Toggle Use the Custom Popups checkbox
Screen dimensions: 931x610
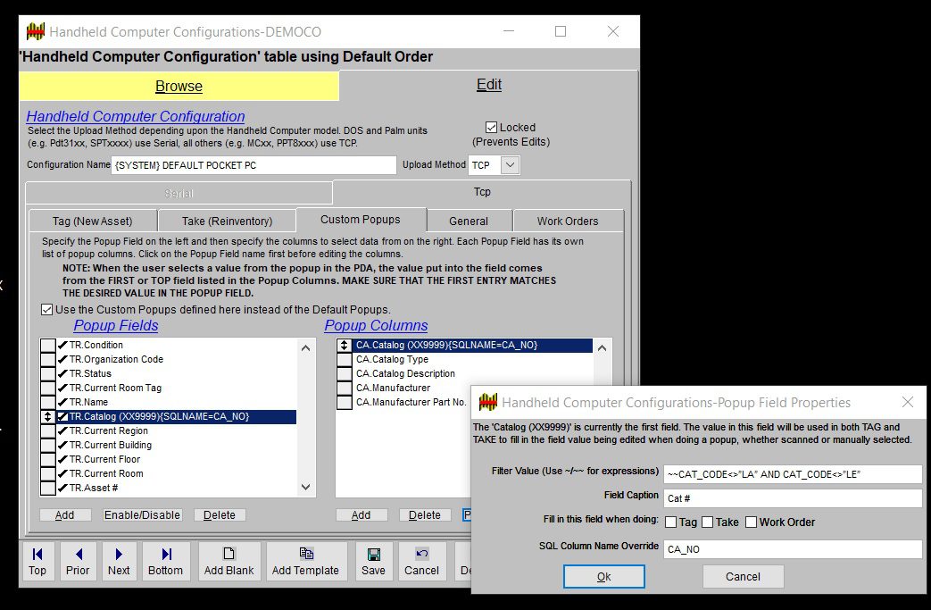(47, 309)
